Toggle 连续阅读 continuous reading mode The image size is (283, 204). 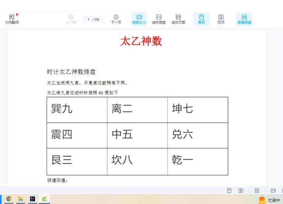click(244, 19)
